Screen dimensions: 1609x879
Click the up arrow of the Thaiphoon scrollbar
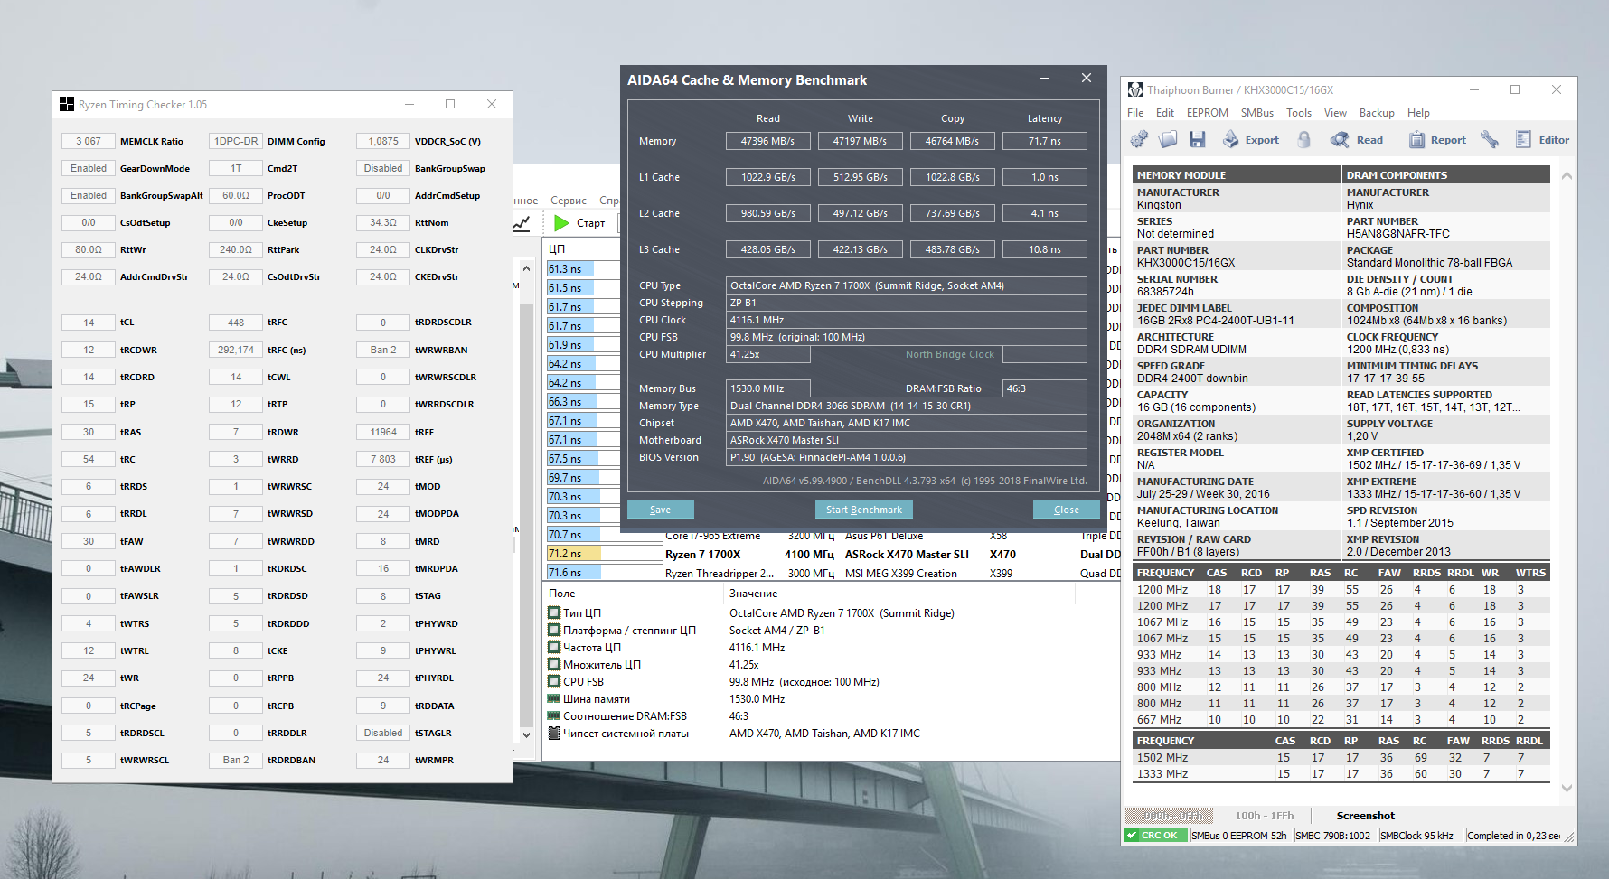1567,176
